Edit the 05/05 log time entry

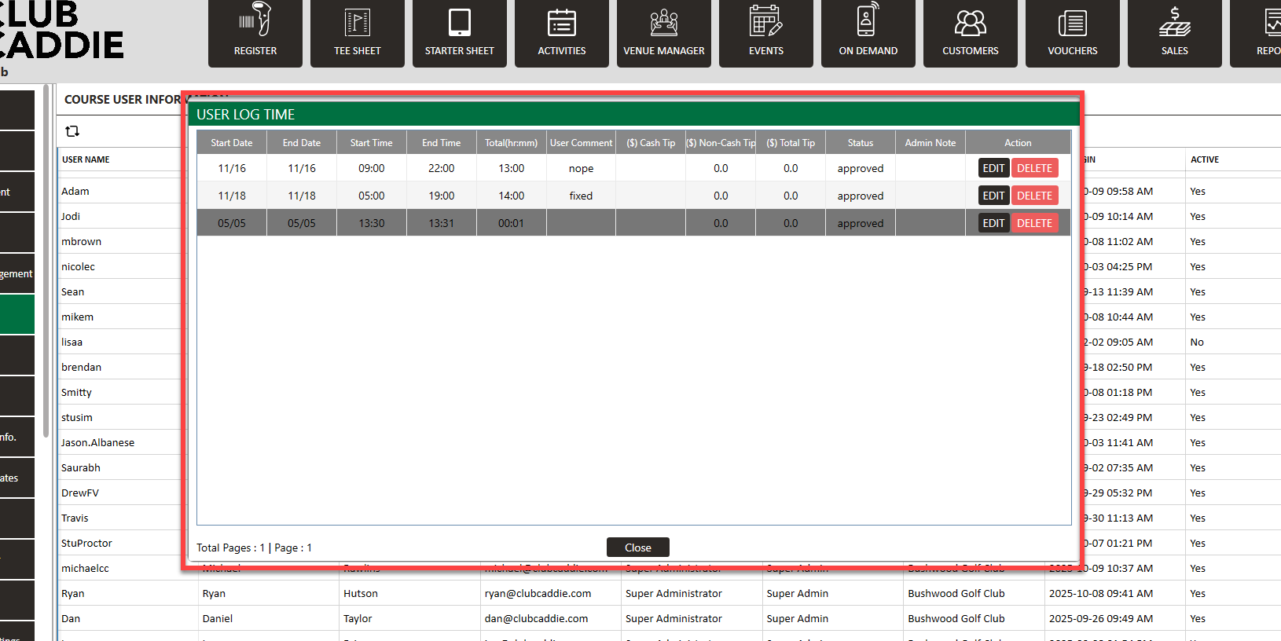click(993, 223)
